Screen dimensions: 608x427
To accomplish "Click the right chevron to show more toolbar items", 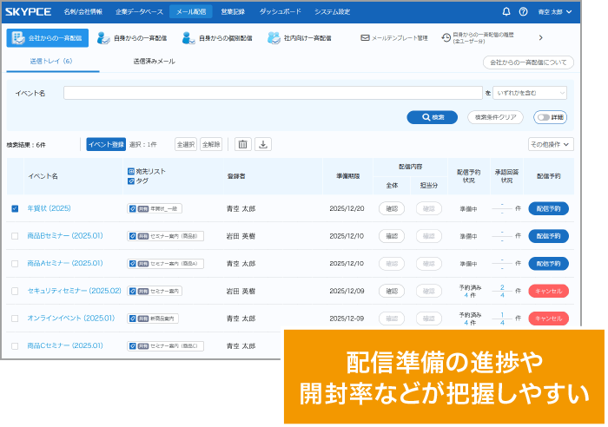I will [541, 37].
